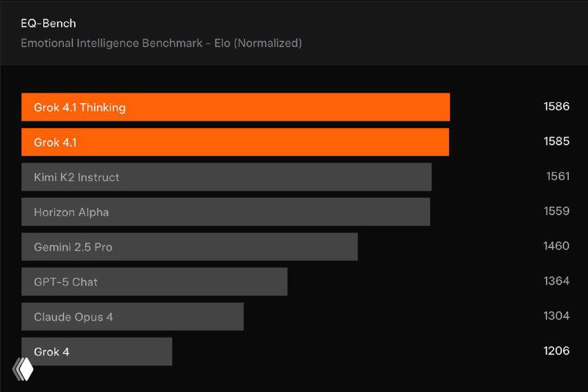
Task: Select the orange Grok 4.1 bar
Action: [235, 142]
